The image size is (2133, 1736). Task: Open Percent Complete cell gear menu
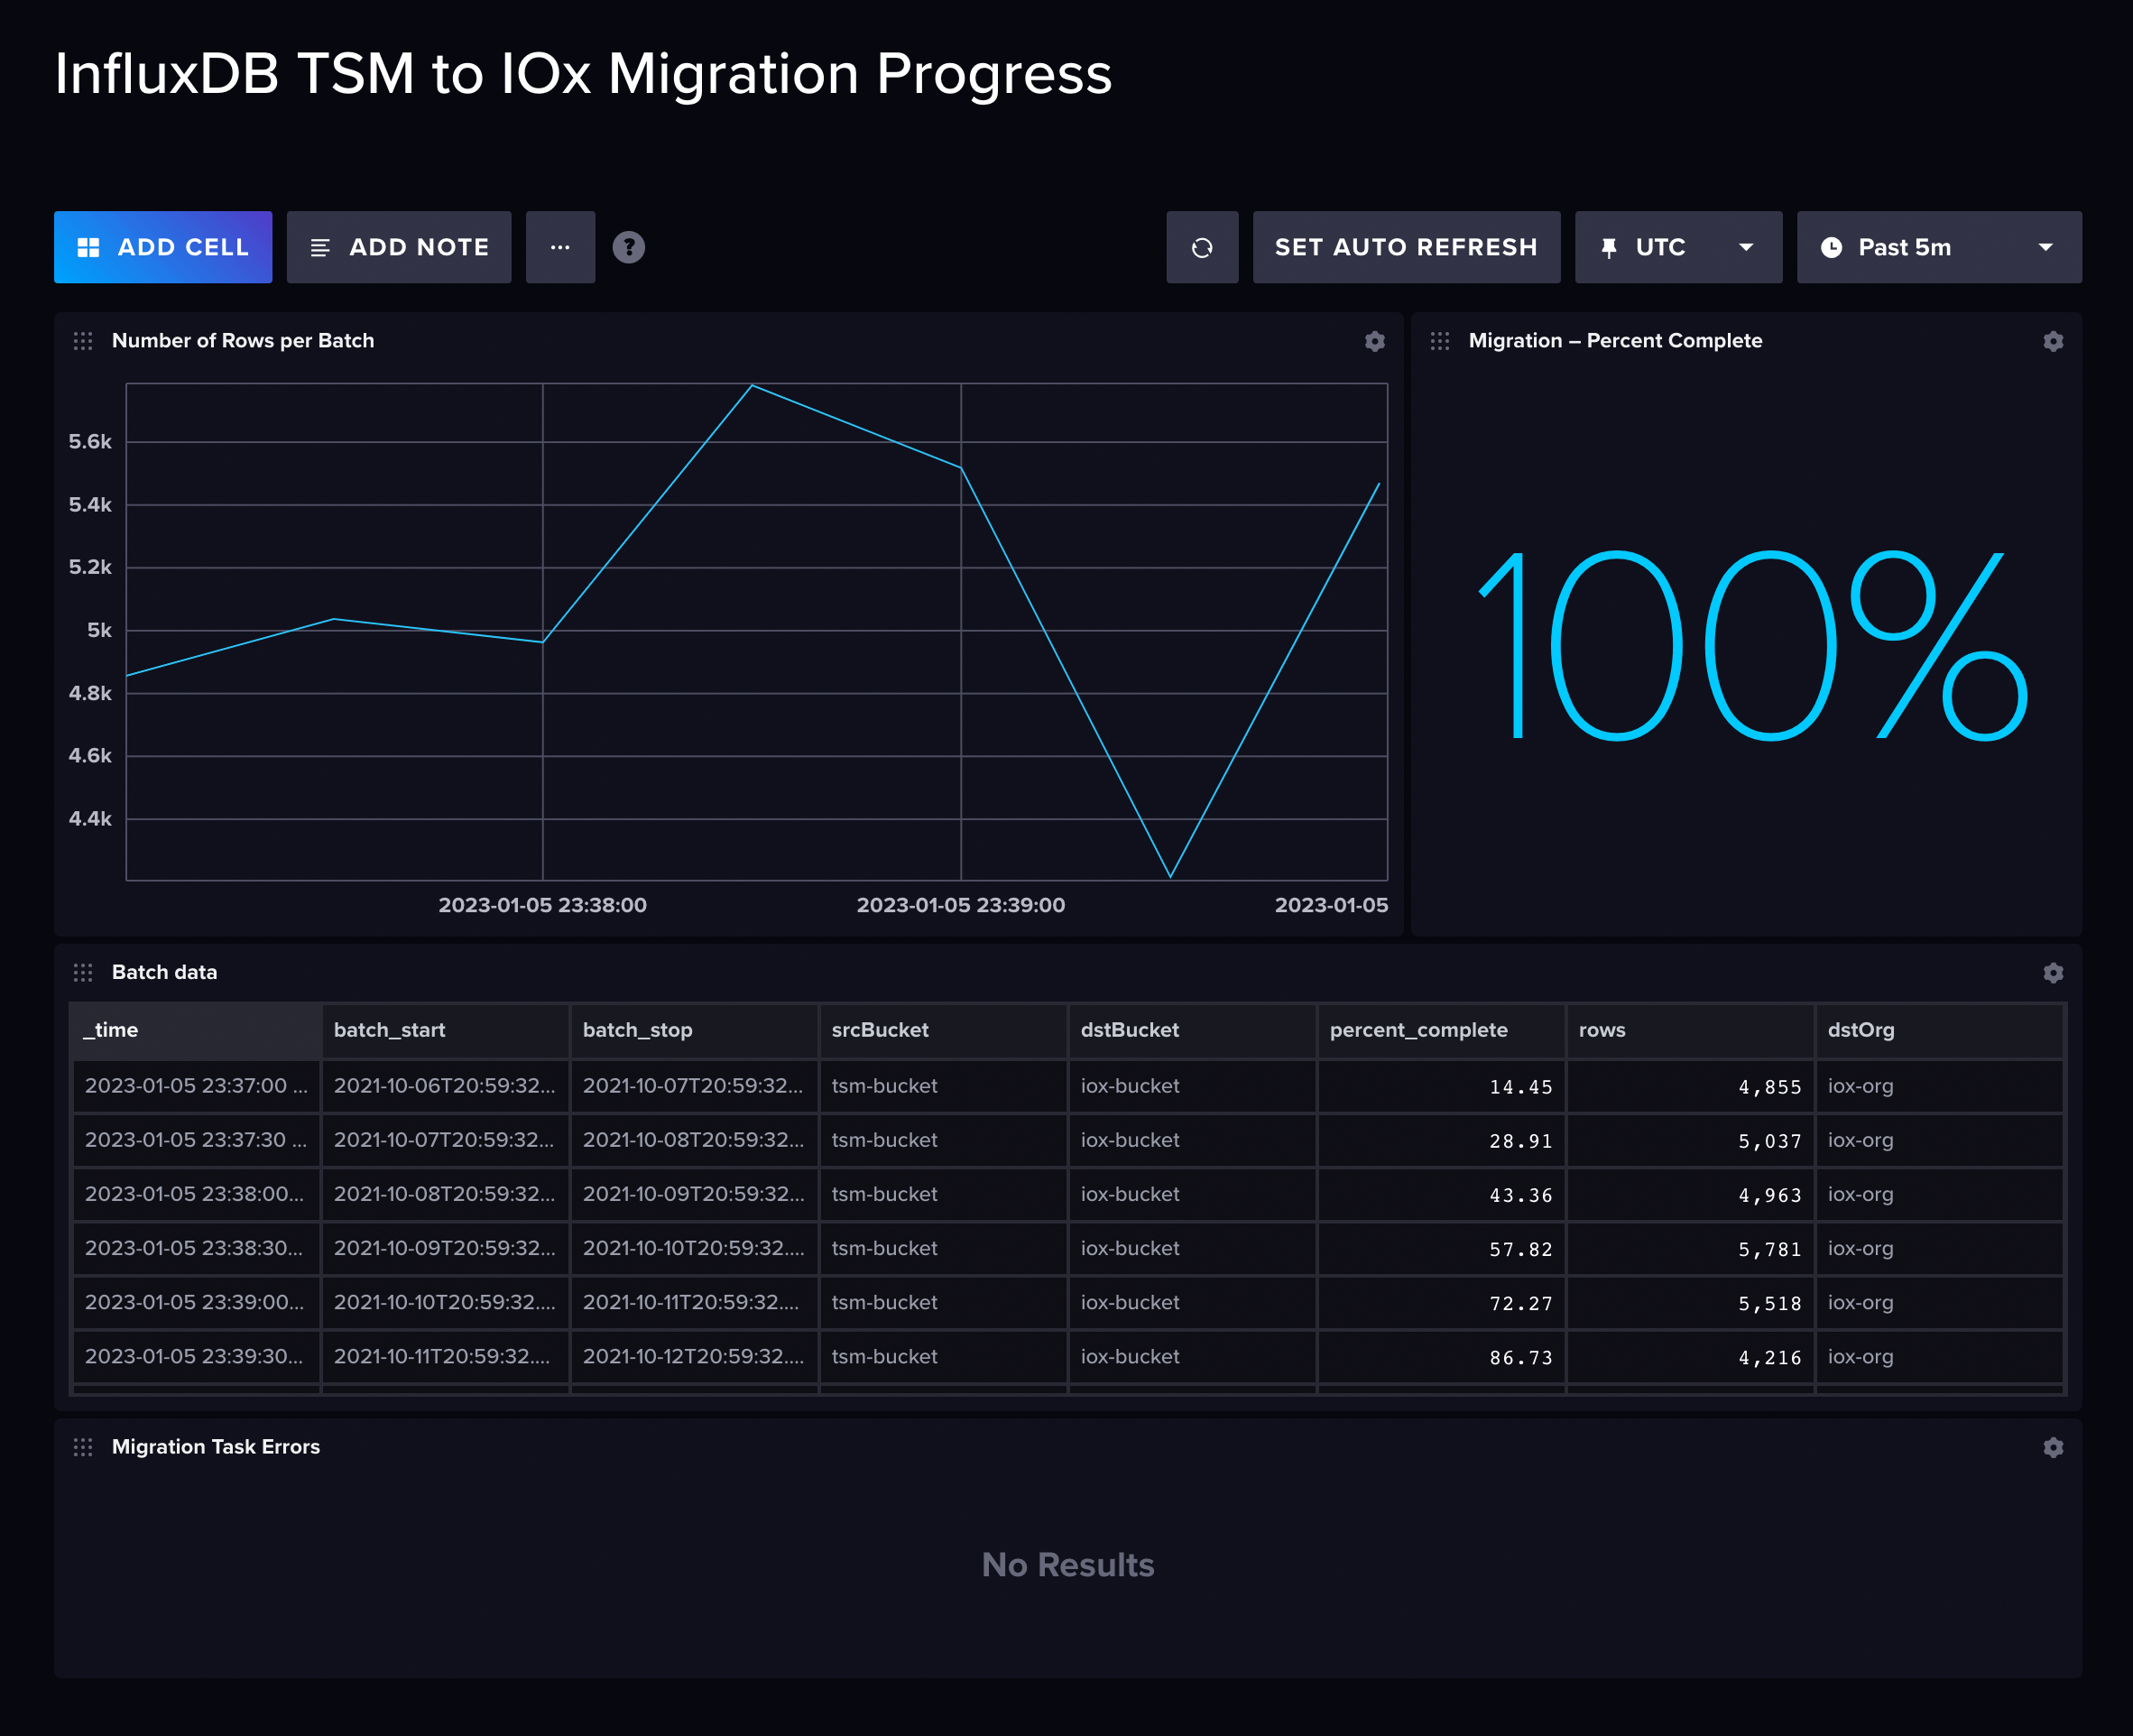point(2052,341)
